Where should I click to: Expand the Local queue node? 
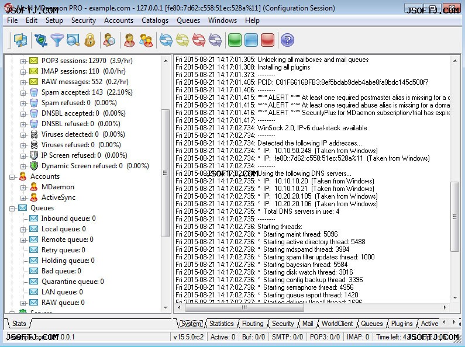coord(23,230)
